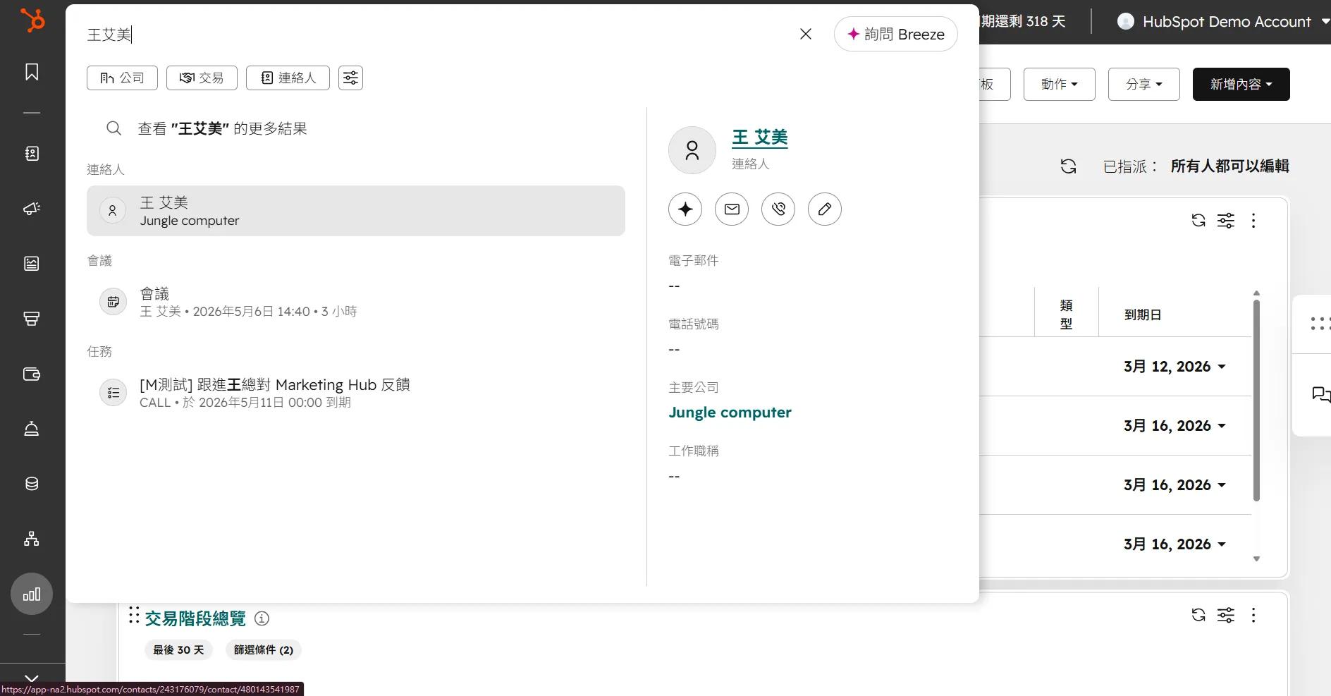Sort by the 到期日 column header

click(x=1143, y=315)
